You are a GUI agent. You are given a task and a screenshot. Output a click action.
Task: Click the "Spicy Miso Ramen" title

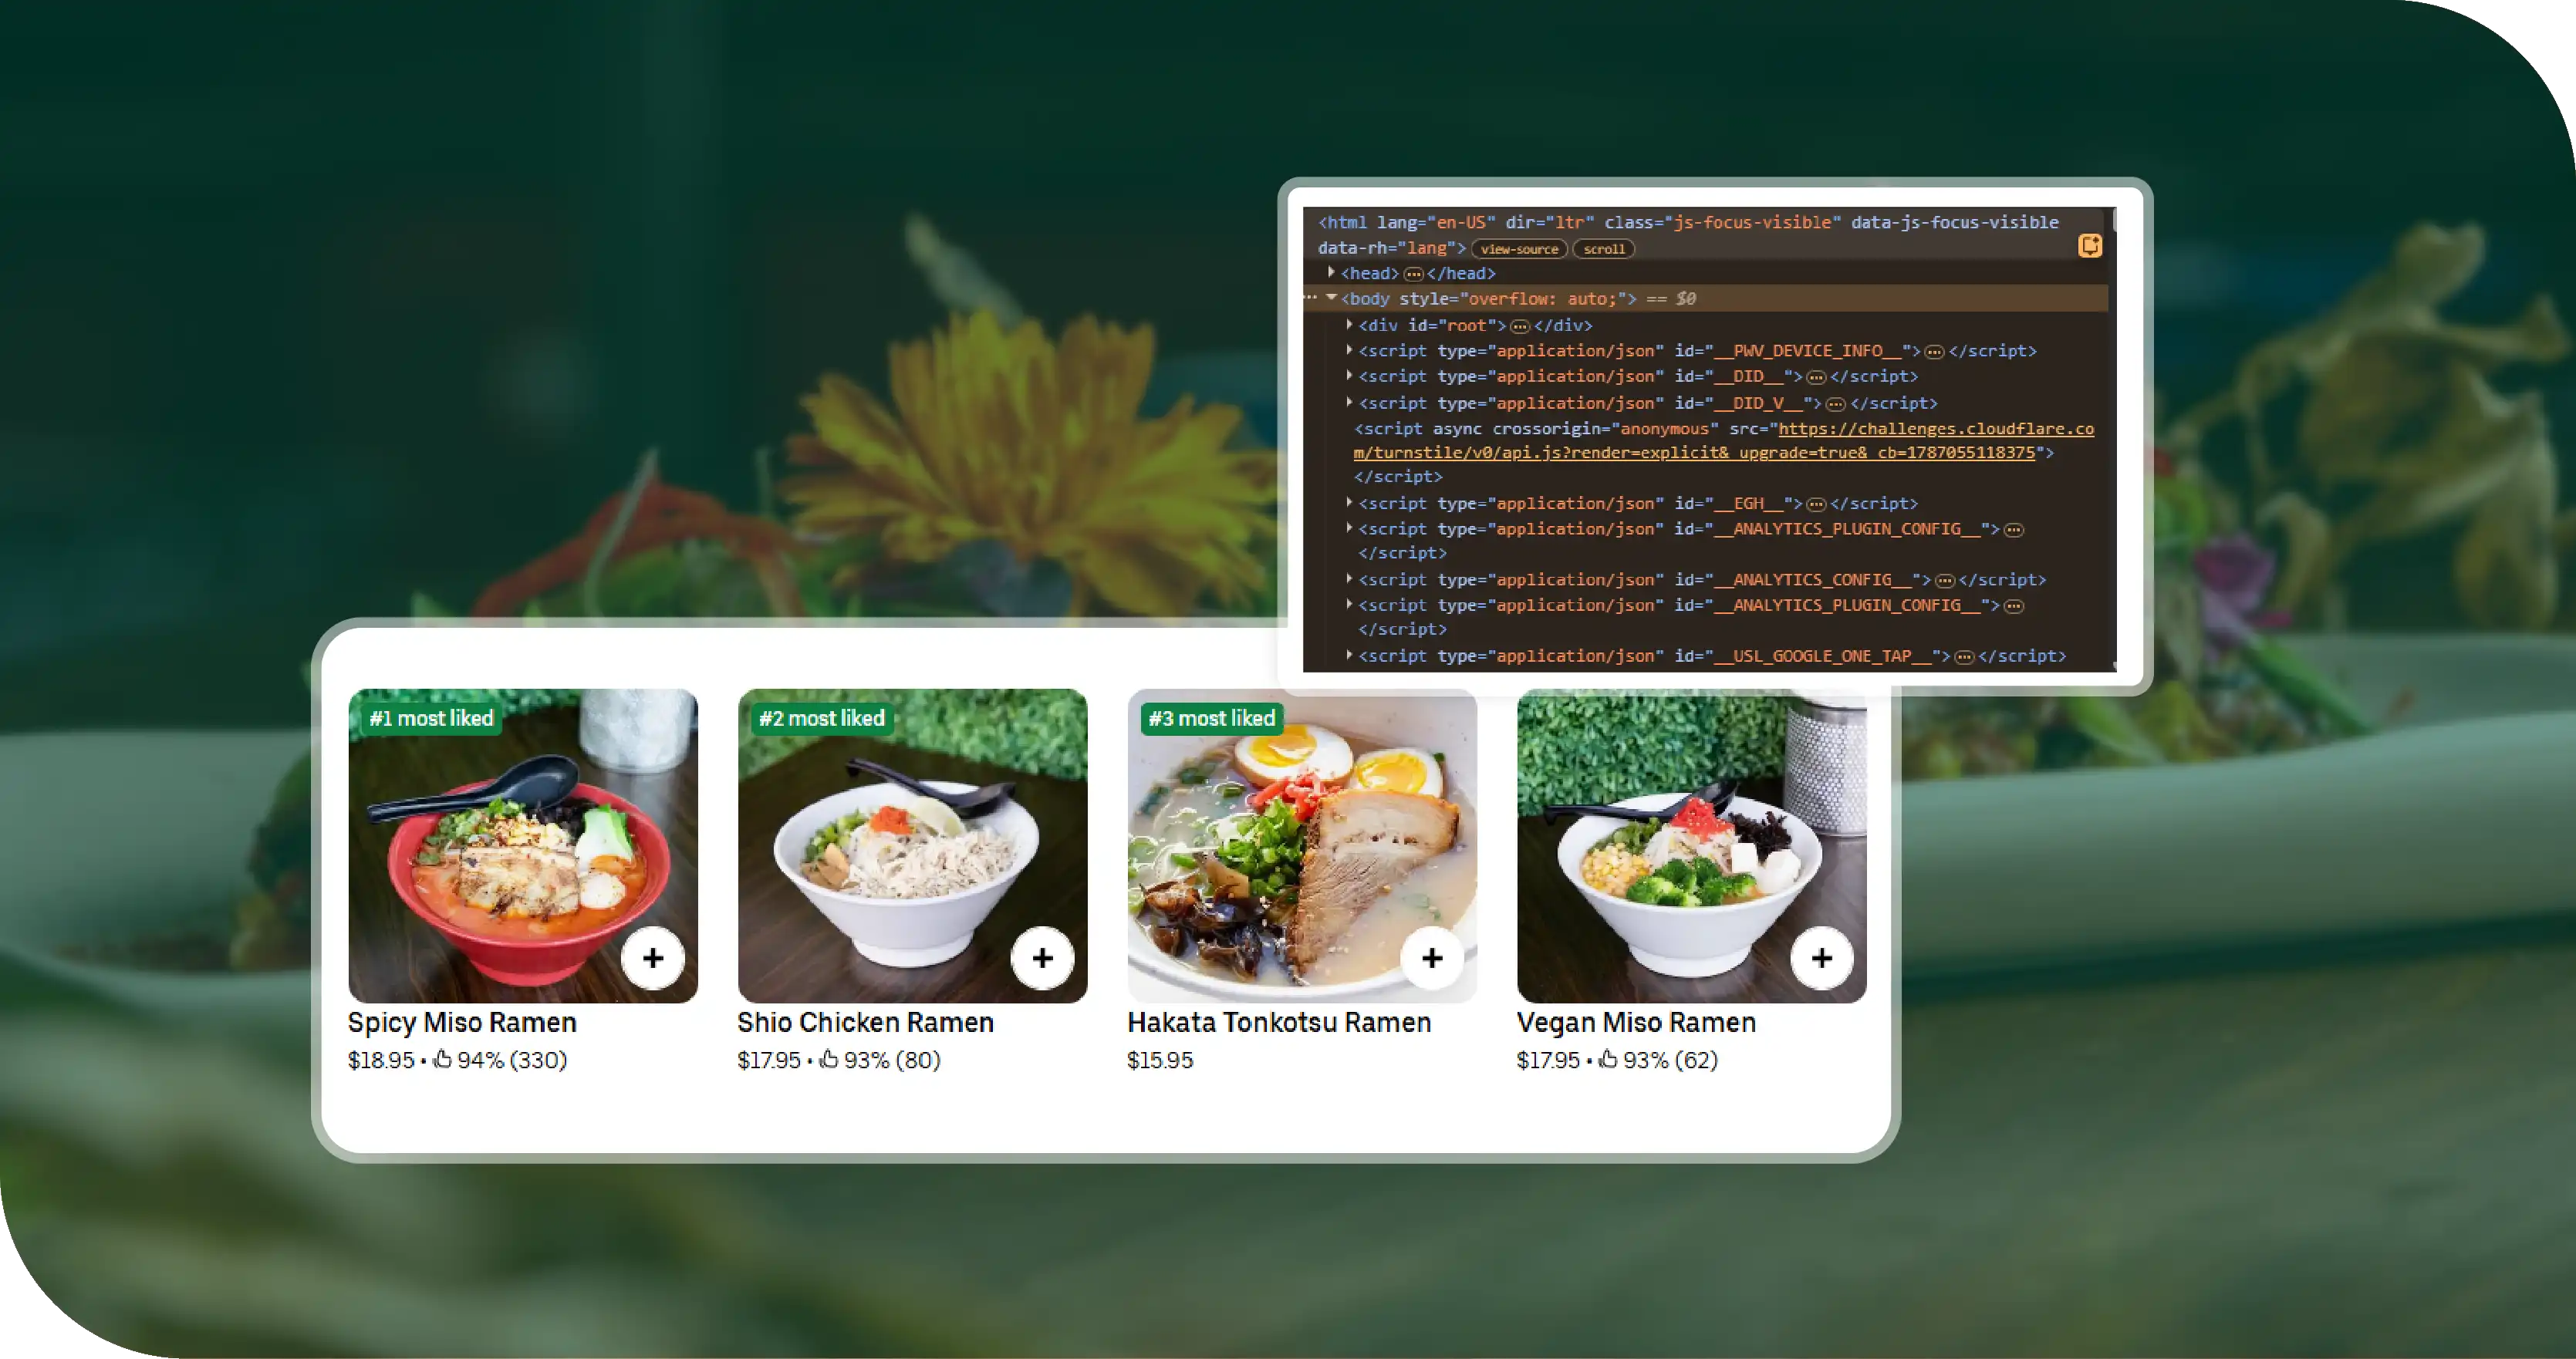click(x=462, y=1022)
